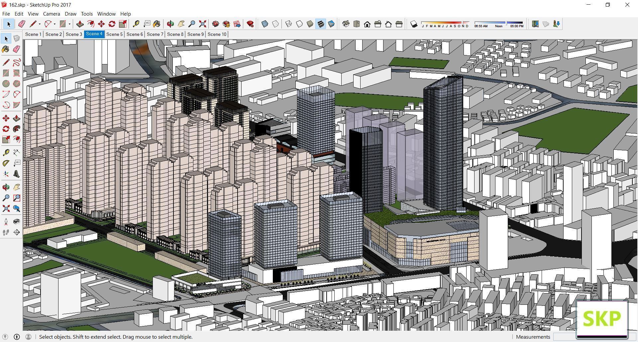Image resolution: width=638 pixels, height=342 pixels.
Task: Open Extension Warehouse
Action: tap(226, 24)
